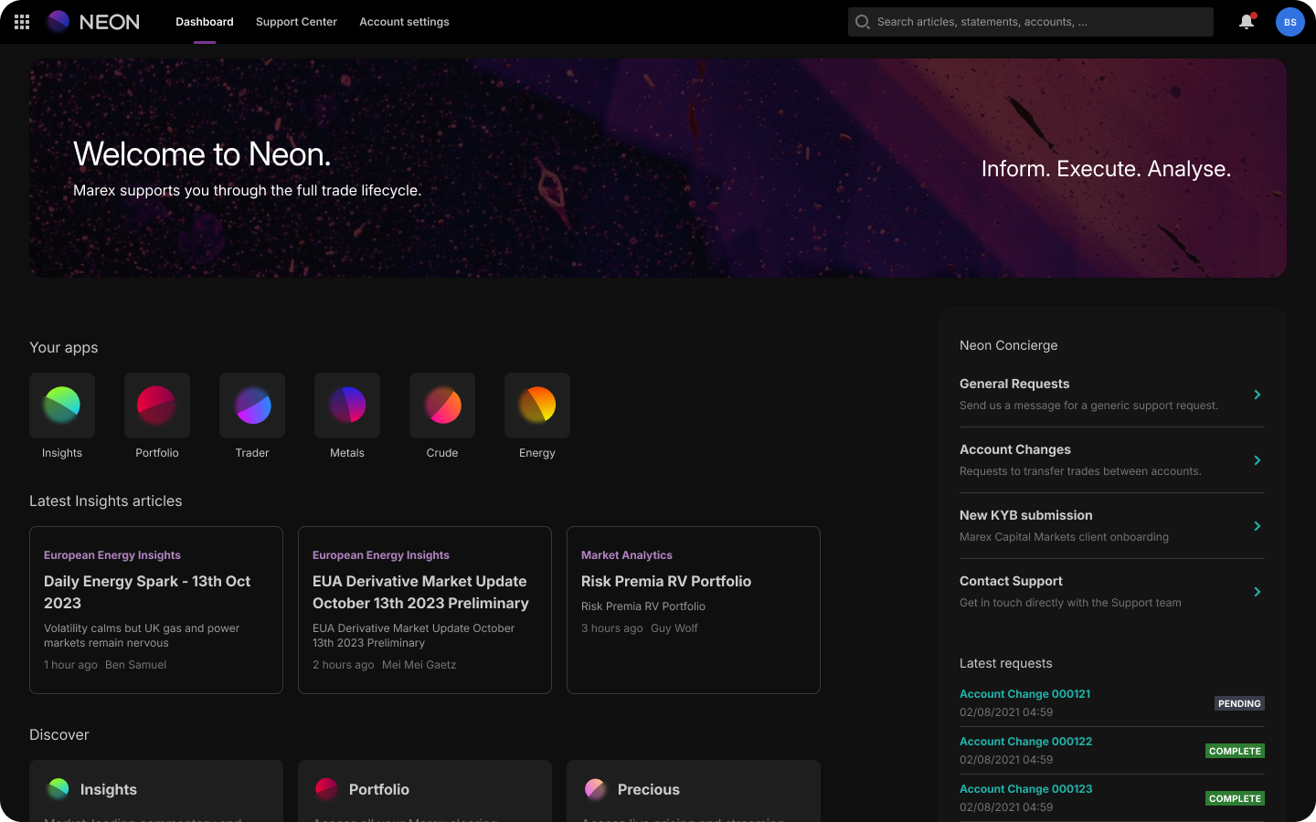Viewport: 1316px width, 822px height.
Task: Click the Insights icon in Discover
Action: tap(58, 789)
